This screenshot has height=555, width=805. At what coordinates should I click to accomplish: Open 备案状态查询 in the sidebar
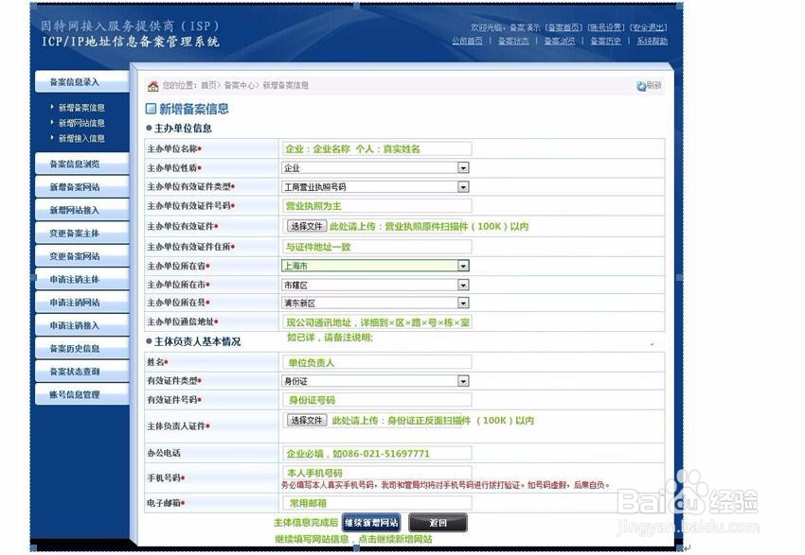click(x=80, y=372)
